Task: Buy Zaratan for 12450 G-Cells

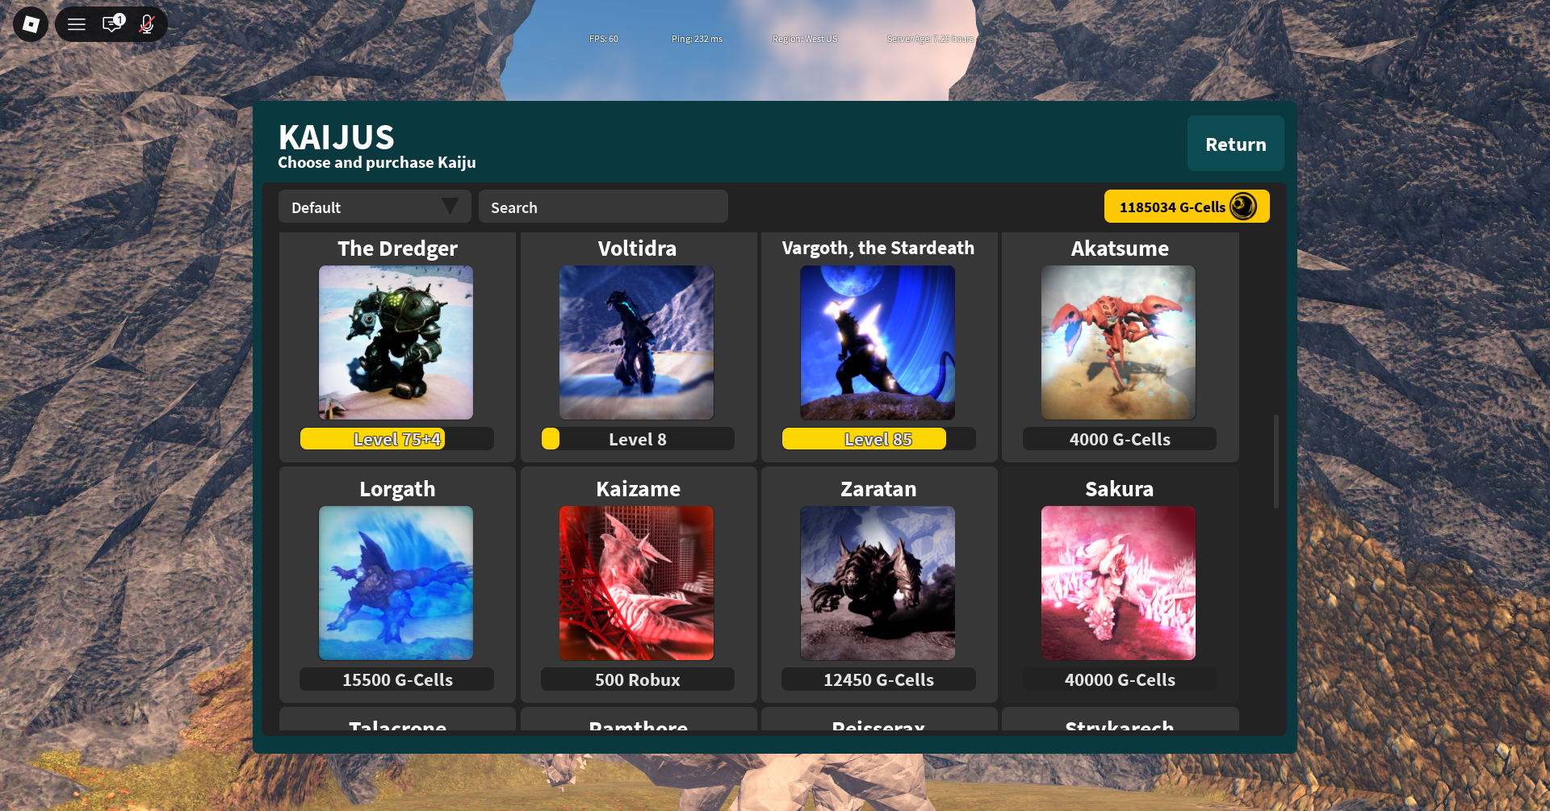Action: pyautogui.click(x=878, y=679)
